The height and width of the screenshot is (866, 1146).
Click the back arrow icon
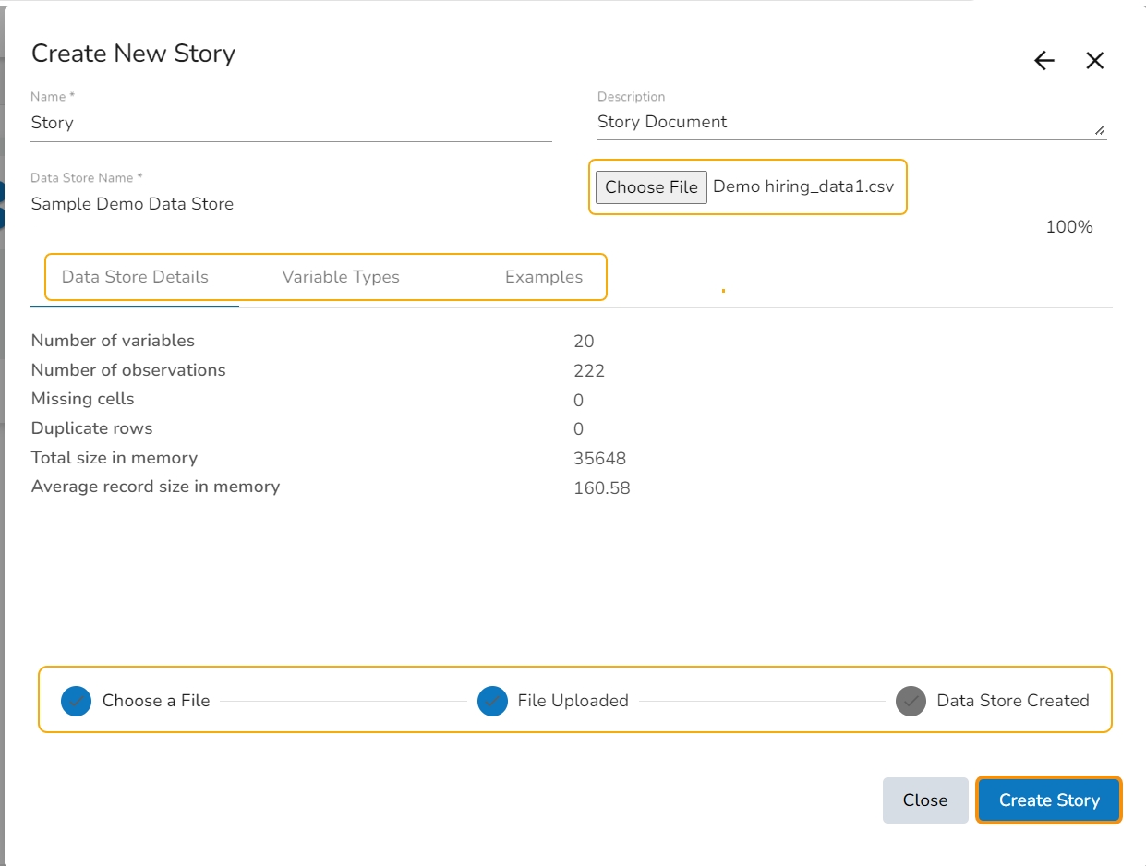1043,61
